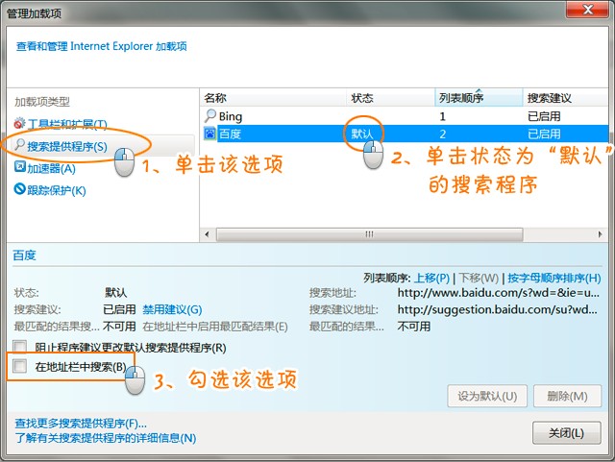Viewport: 615px width, 462px height.
Task: Check 阻止程序建议更改默认搜索提供程序 option
Action: click(20, 347)
